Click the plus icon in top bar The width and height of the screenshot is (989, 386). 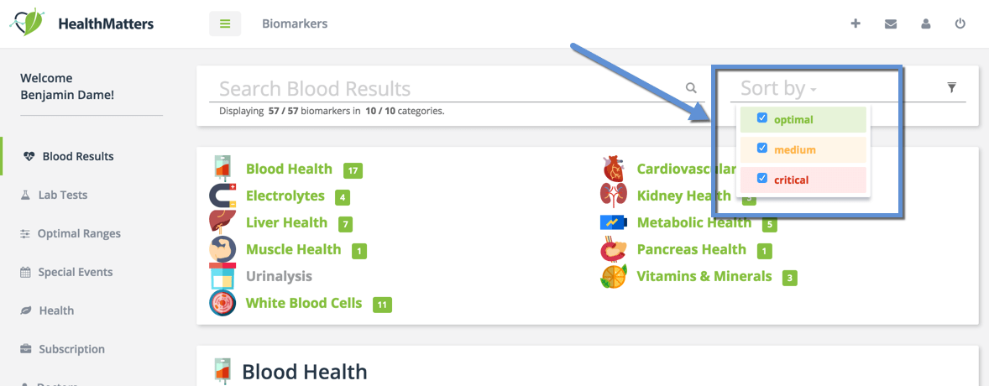tap(856, 23)
